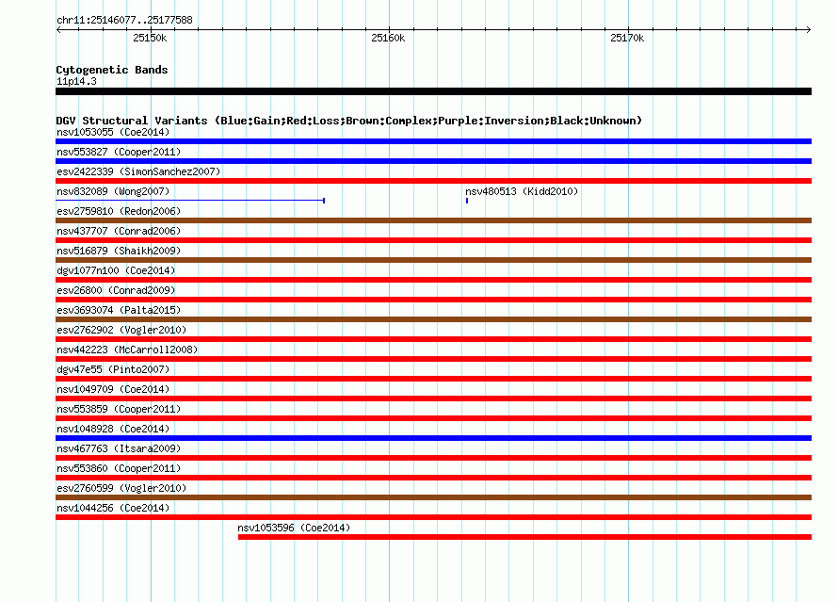Image resolution: width=838 pixels, height=602 pixels.
Task: Click the red bar of nsv437707
Action: 433,240
